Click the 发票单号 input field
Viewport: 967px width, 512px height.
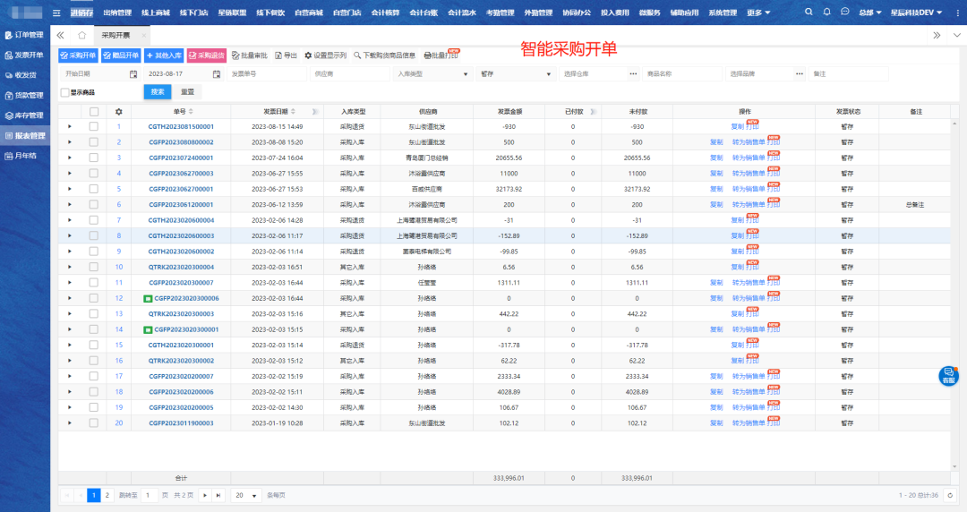pos(266,73)
